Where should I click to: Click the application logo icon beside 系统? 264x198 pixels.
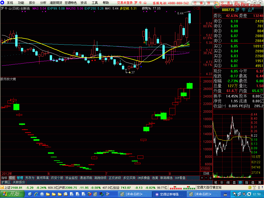point(2,3)
